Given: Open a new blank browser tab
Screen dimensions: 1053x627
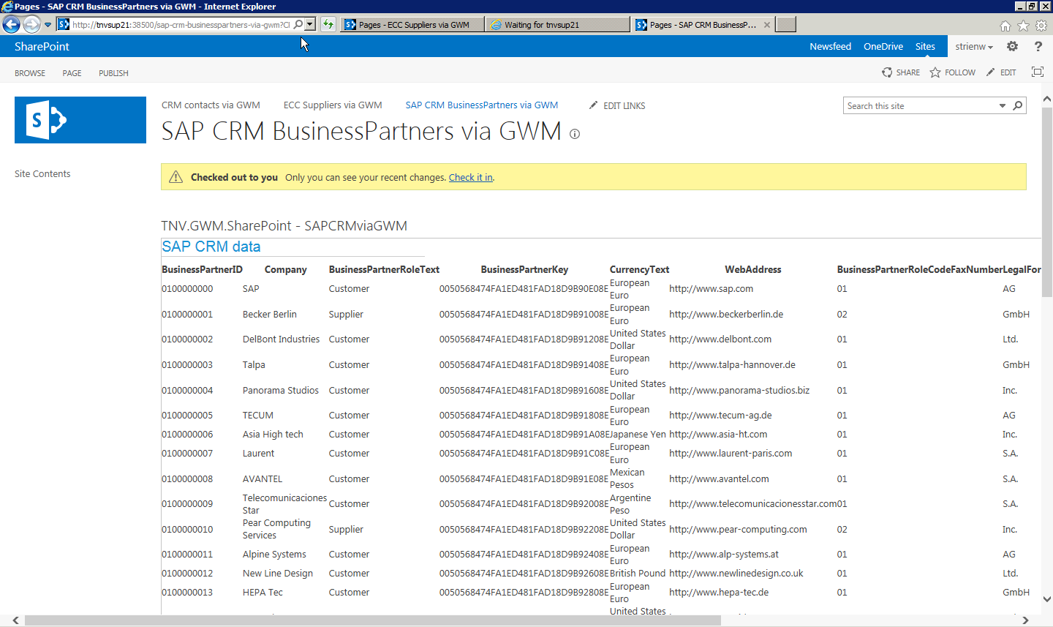Looking at the screenshot, I should pyautogui.click(x=786, y=25).
